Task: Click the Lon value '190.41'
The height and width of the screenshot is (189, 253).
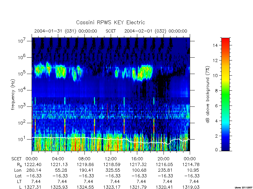Action: click(87, 170)
